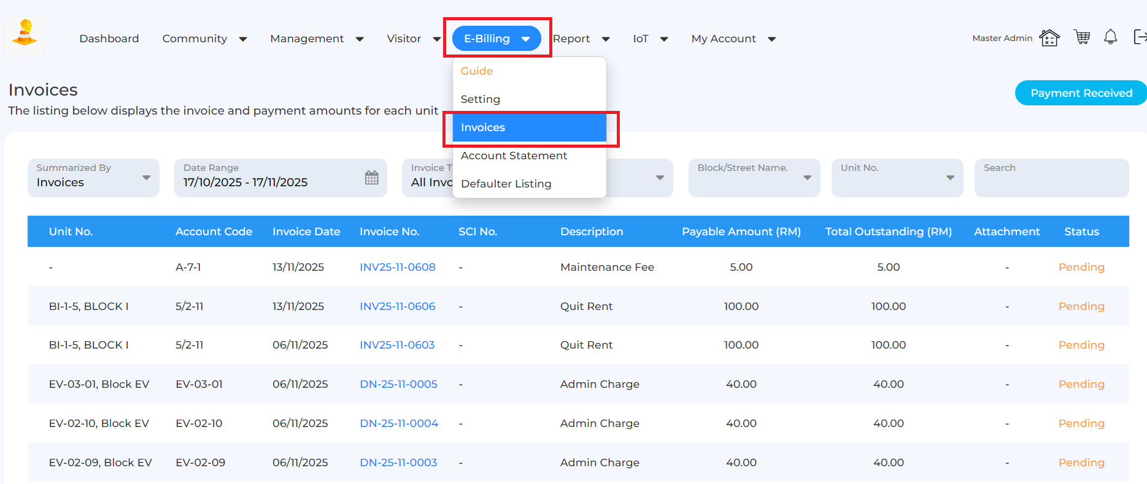Open the Guide menu item
The width and height of the screenshot is (1147, 484).
[477, 71]
